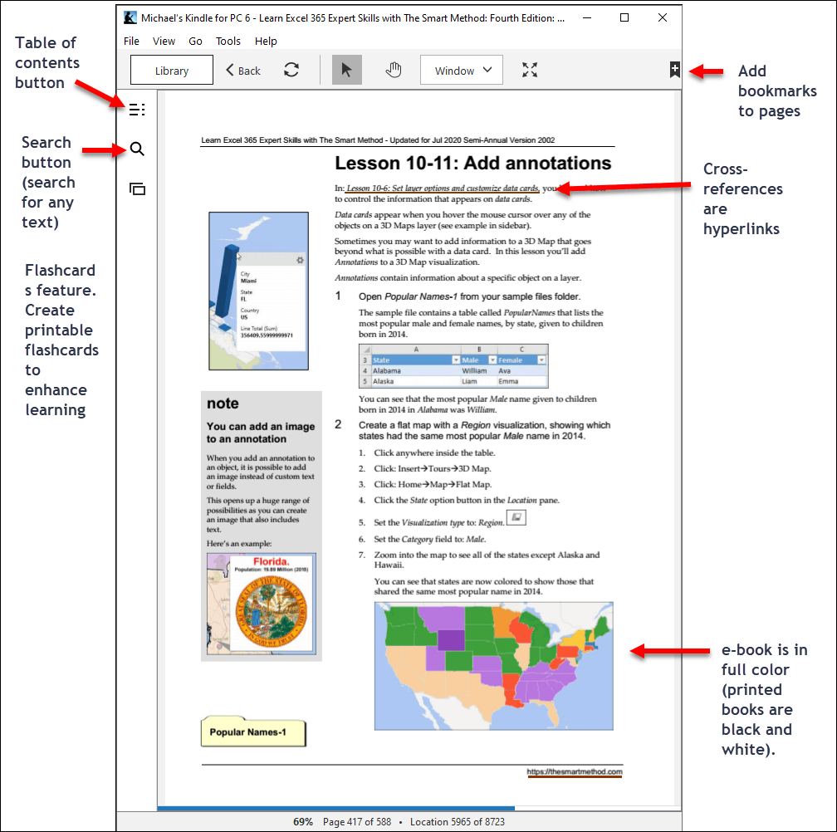
Task: Follow the Lesson 10-6 cross-reference link
Action: 443,188
